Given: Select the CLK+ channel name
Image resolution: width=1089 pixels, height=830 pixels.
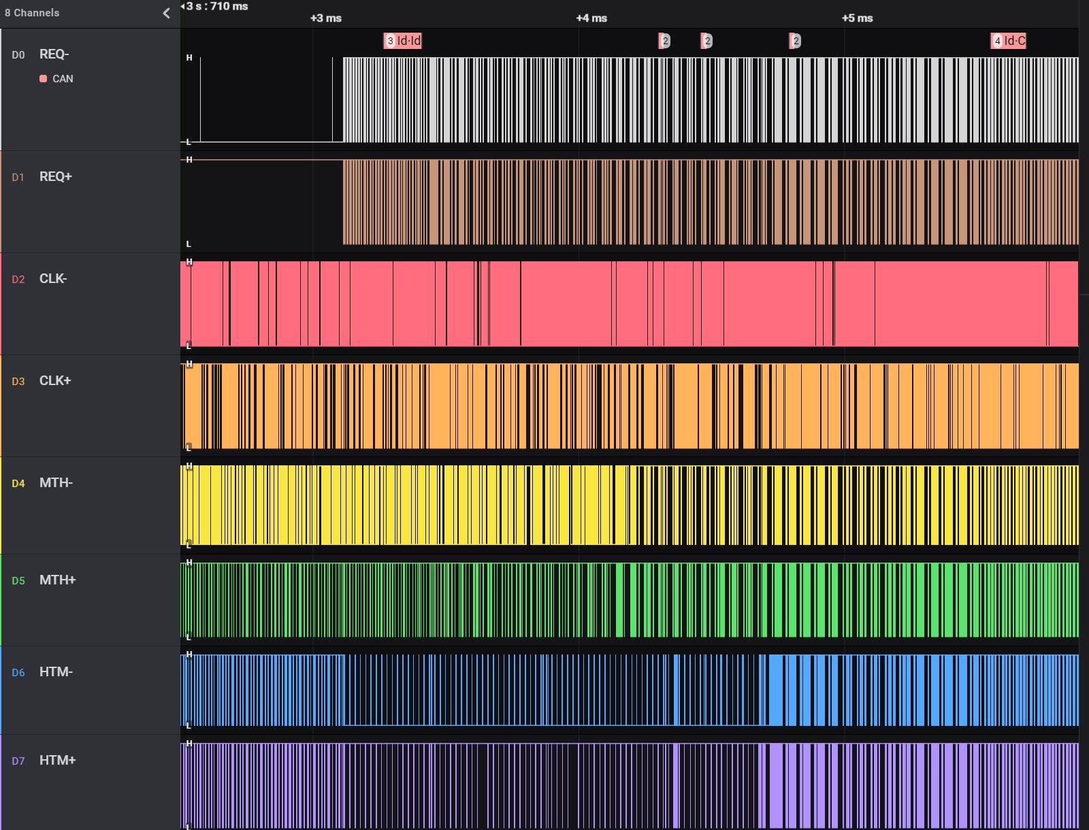Looking at the screenshot, I should click(55, 381).
